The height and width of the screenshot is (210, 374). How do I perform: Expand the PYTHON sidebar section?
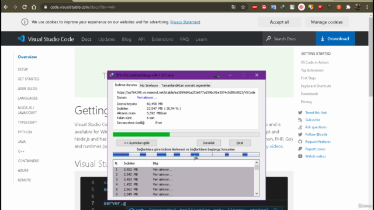tap(25, 132)
